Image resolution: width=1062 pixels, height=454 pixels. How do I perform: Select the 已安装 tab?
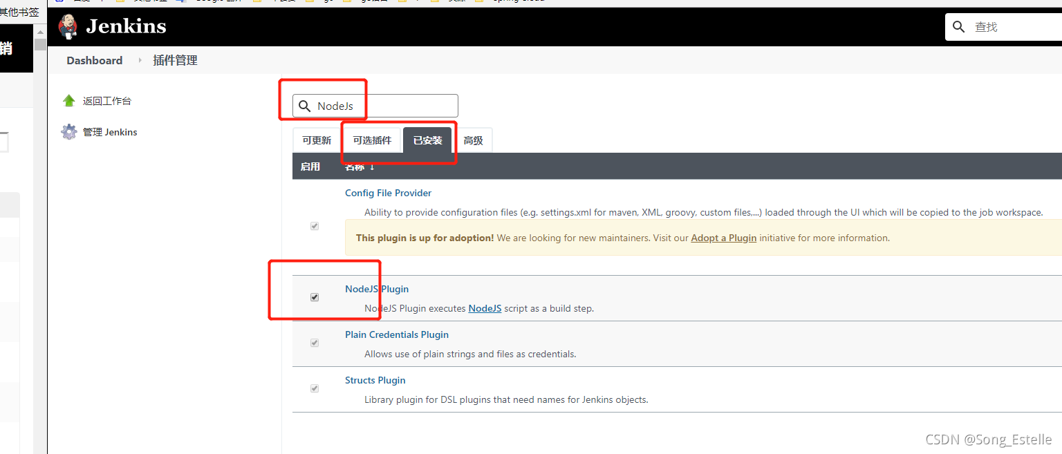pos(427,140)
